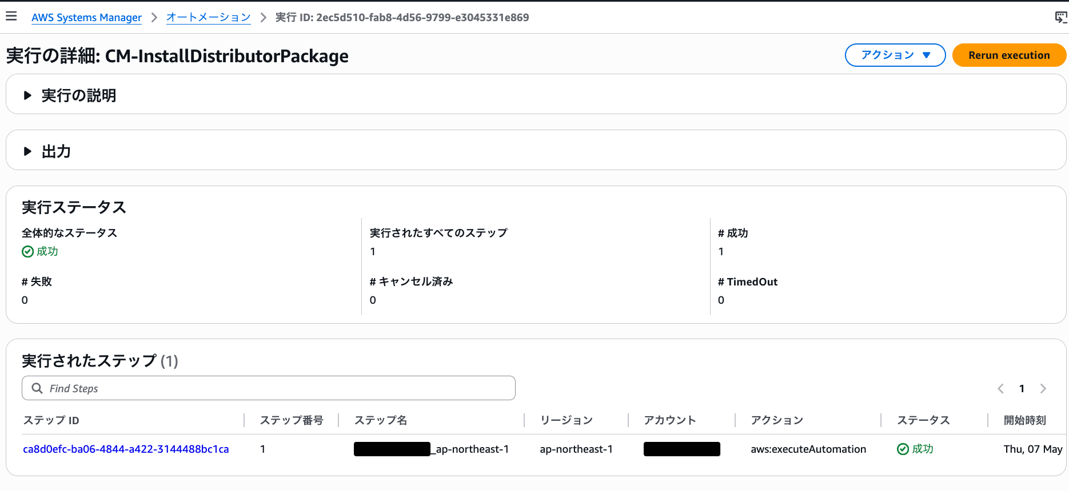Click the aws:executeAutomation action cell
The width and height of the screenshot is (1069, 491).
[x=808, y=449]
